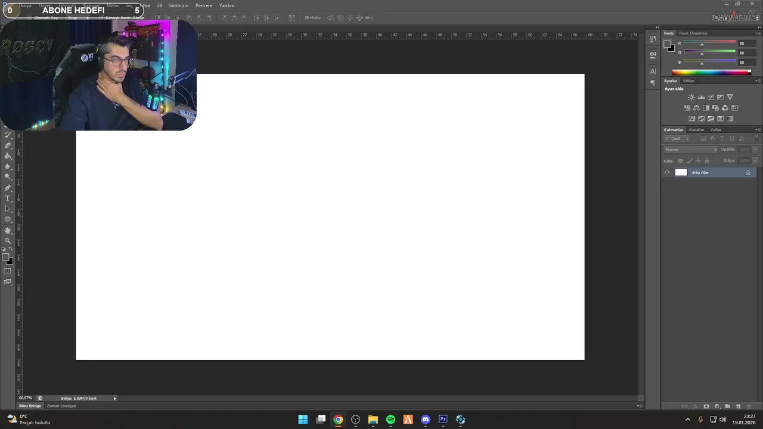Add a Levels adjustment
Image resolution: width=763 pixels, height=429 pixels.
coord(702,97)
